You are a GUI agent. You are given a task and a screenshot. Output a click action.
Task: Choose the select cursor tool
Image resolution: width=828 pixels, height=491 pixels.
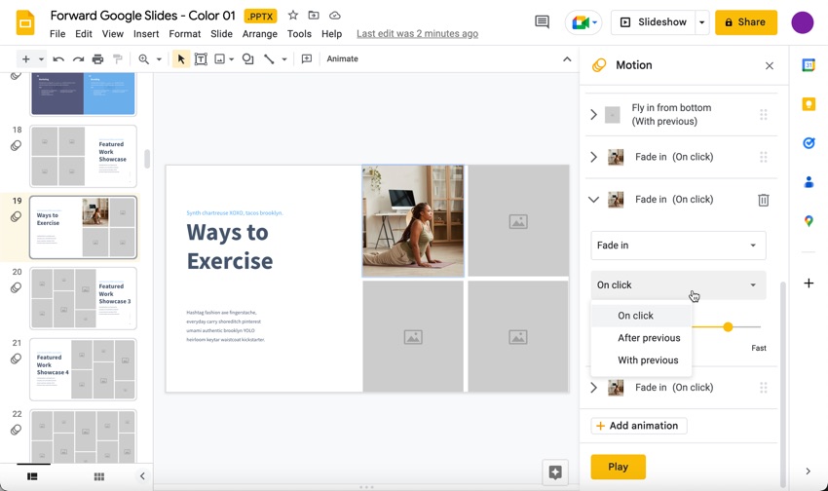[180, 59]
